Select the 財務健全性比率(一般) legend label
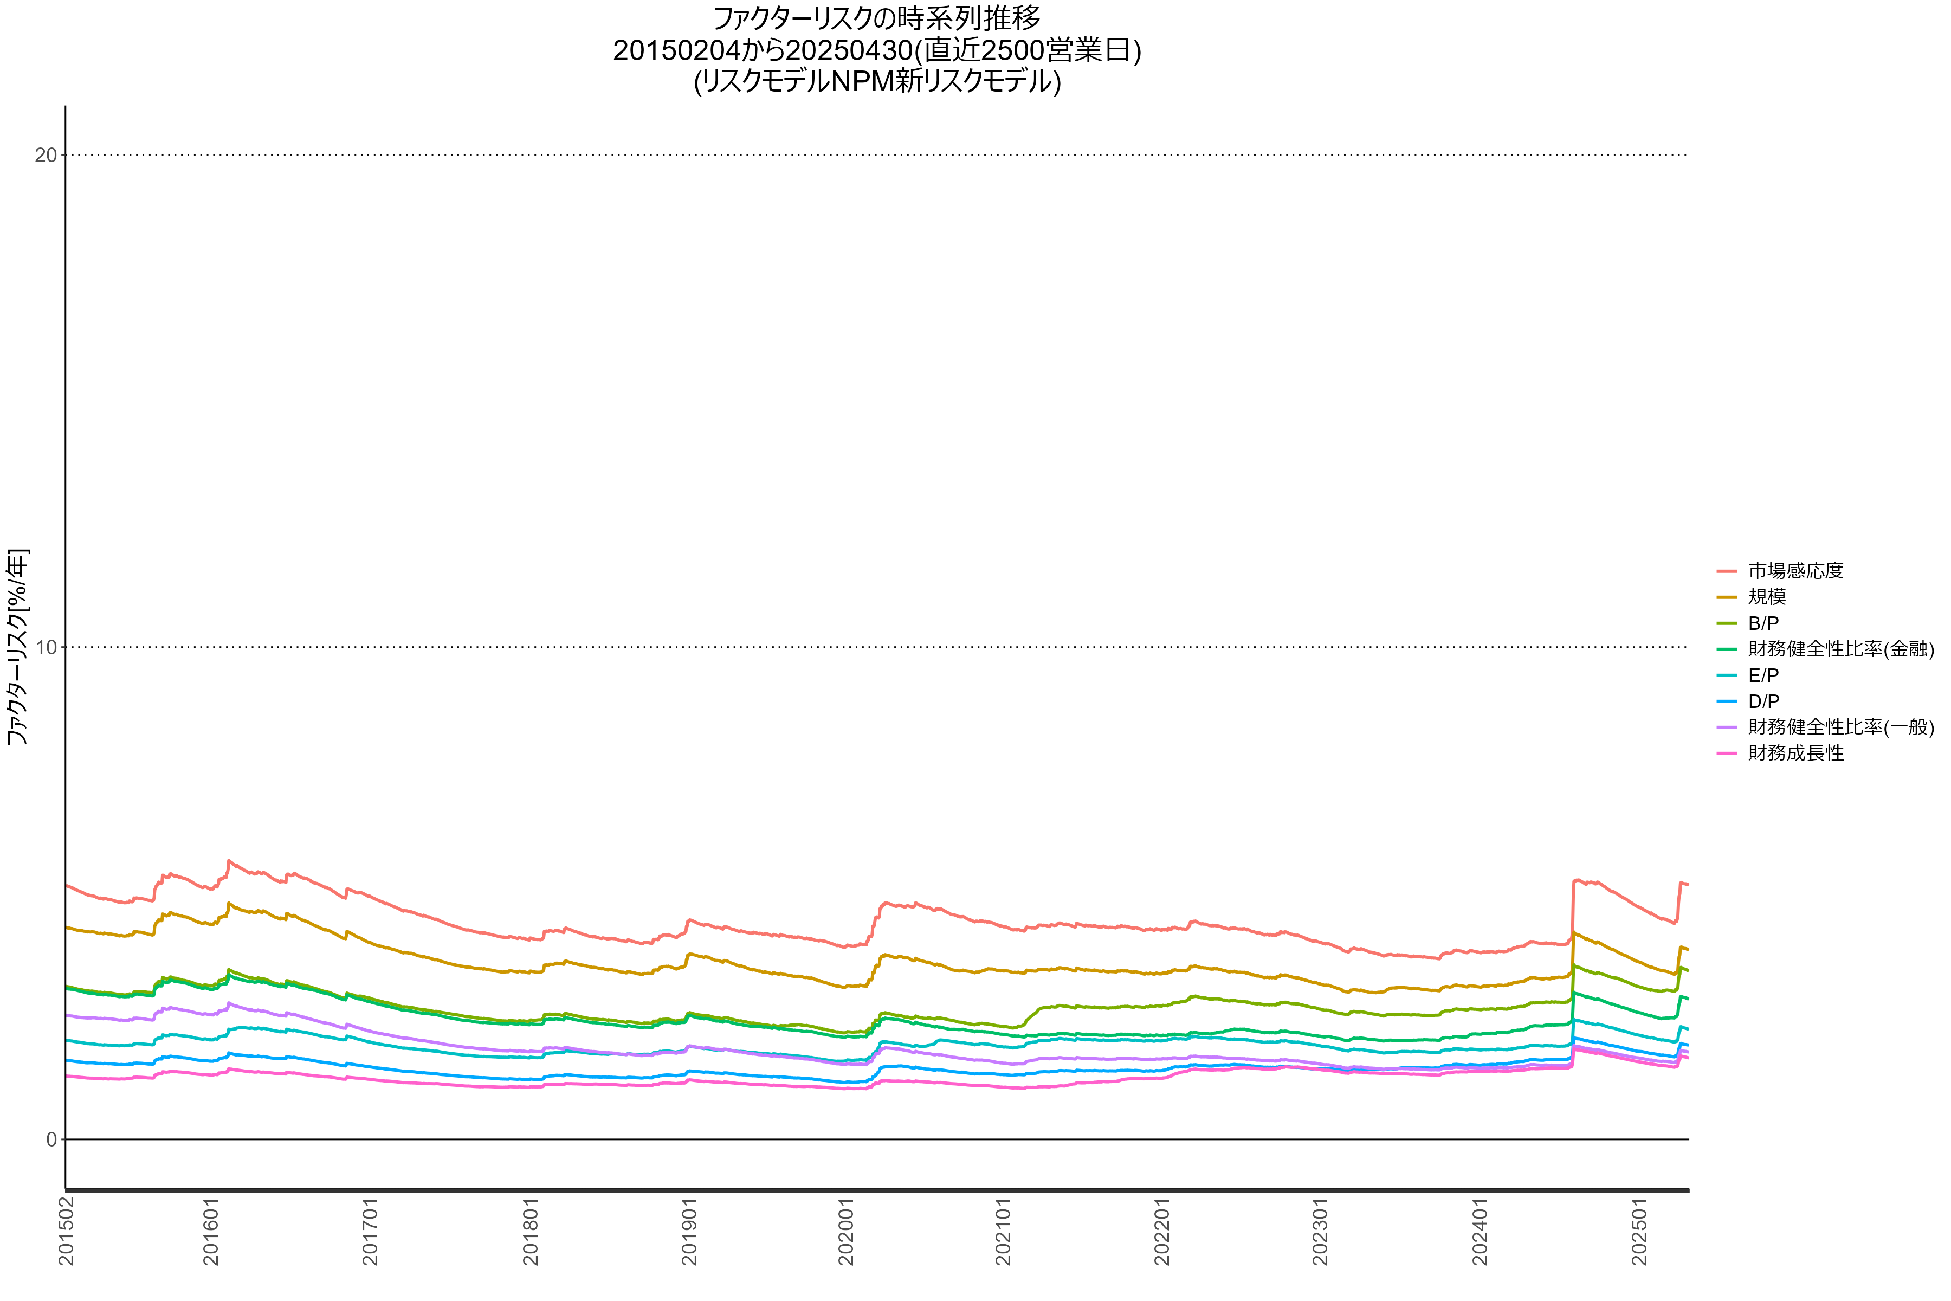This screenshot has height=1301, width=1951. pyautogui.click(x=1840, y=727)
